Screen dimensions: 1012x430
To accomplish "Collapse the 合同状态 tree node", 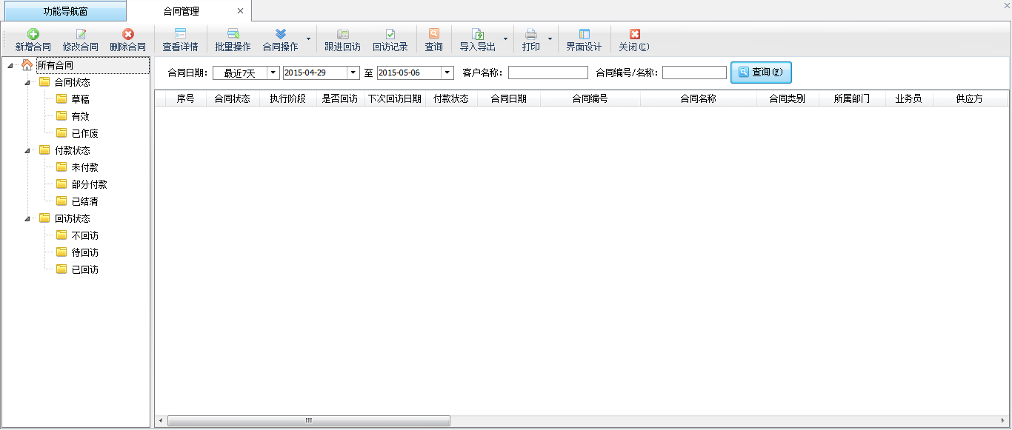I will [27, 82].
